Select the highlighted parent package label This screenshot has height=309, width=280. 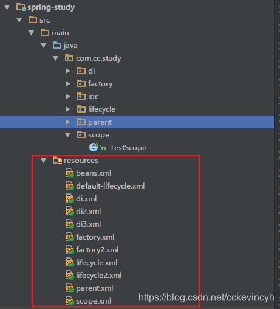[x=100, y=122]
